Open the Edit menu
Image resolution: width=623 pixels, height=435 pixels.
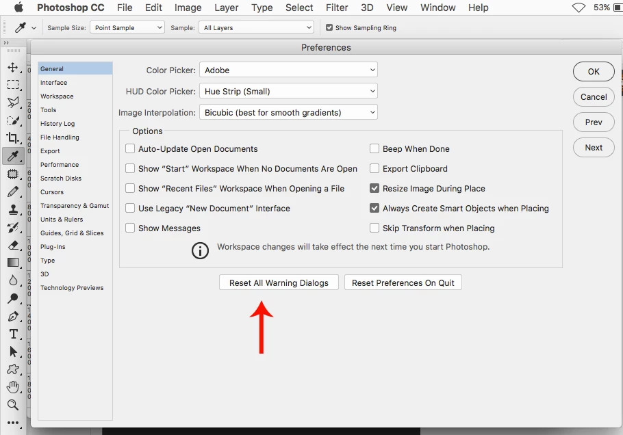[x=153, y=8]
